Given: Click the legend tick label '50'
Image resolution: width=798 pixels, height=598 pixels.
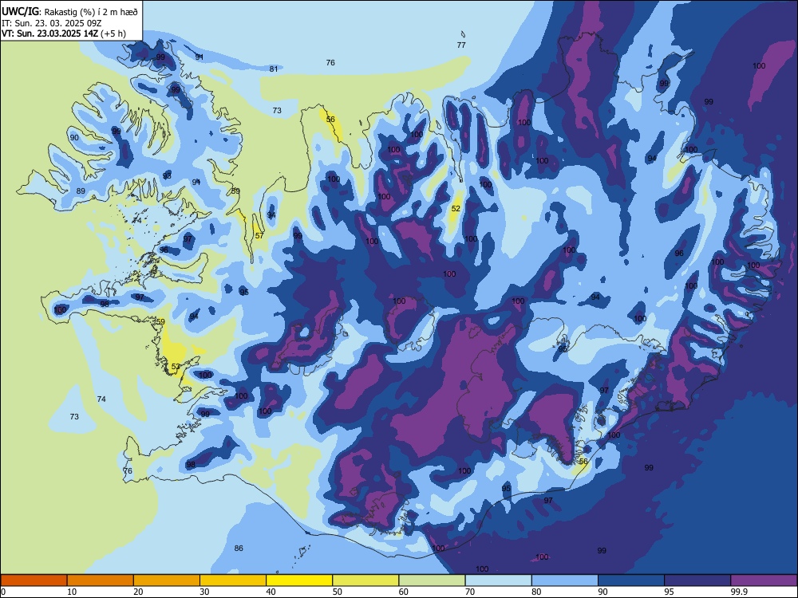Looking at the screenshot, I should [337, 592].
